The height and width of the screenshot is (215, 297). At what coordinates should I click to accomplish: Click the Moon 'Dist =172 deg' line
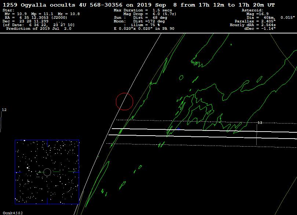[139, 21]
